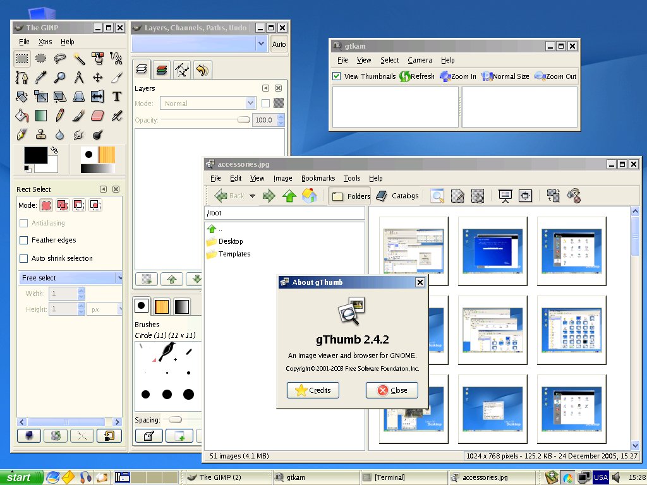Choose Replace current selection mode

coord(46,205)
